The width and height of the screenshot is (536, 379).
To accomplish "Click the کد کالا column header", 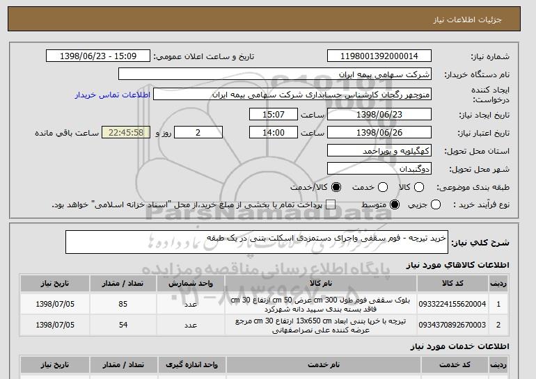I will point(452,284).
